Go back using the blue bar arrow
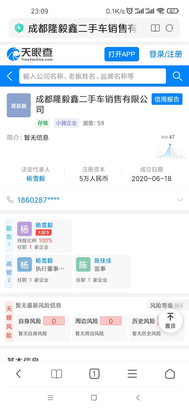 click(10, 76)
